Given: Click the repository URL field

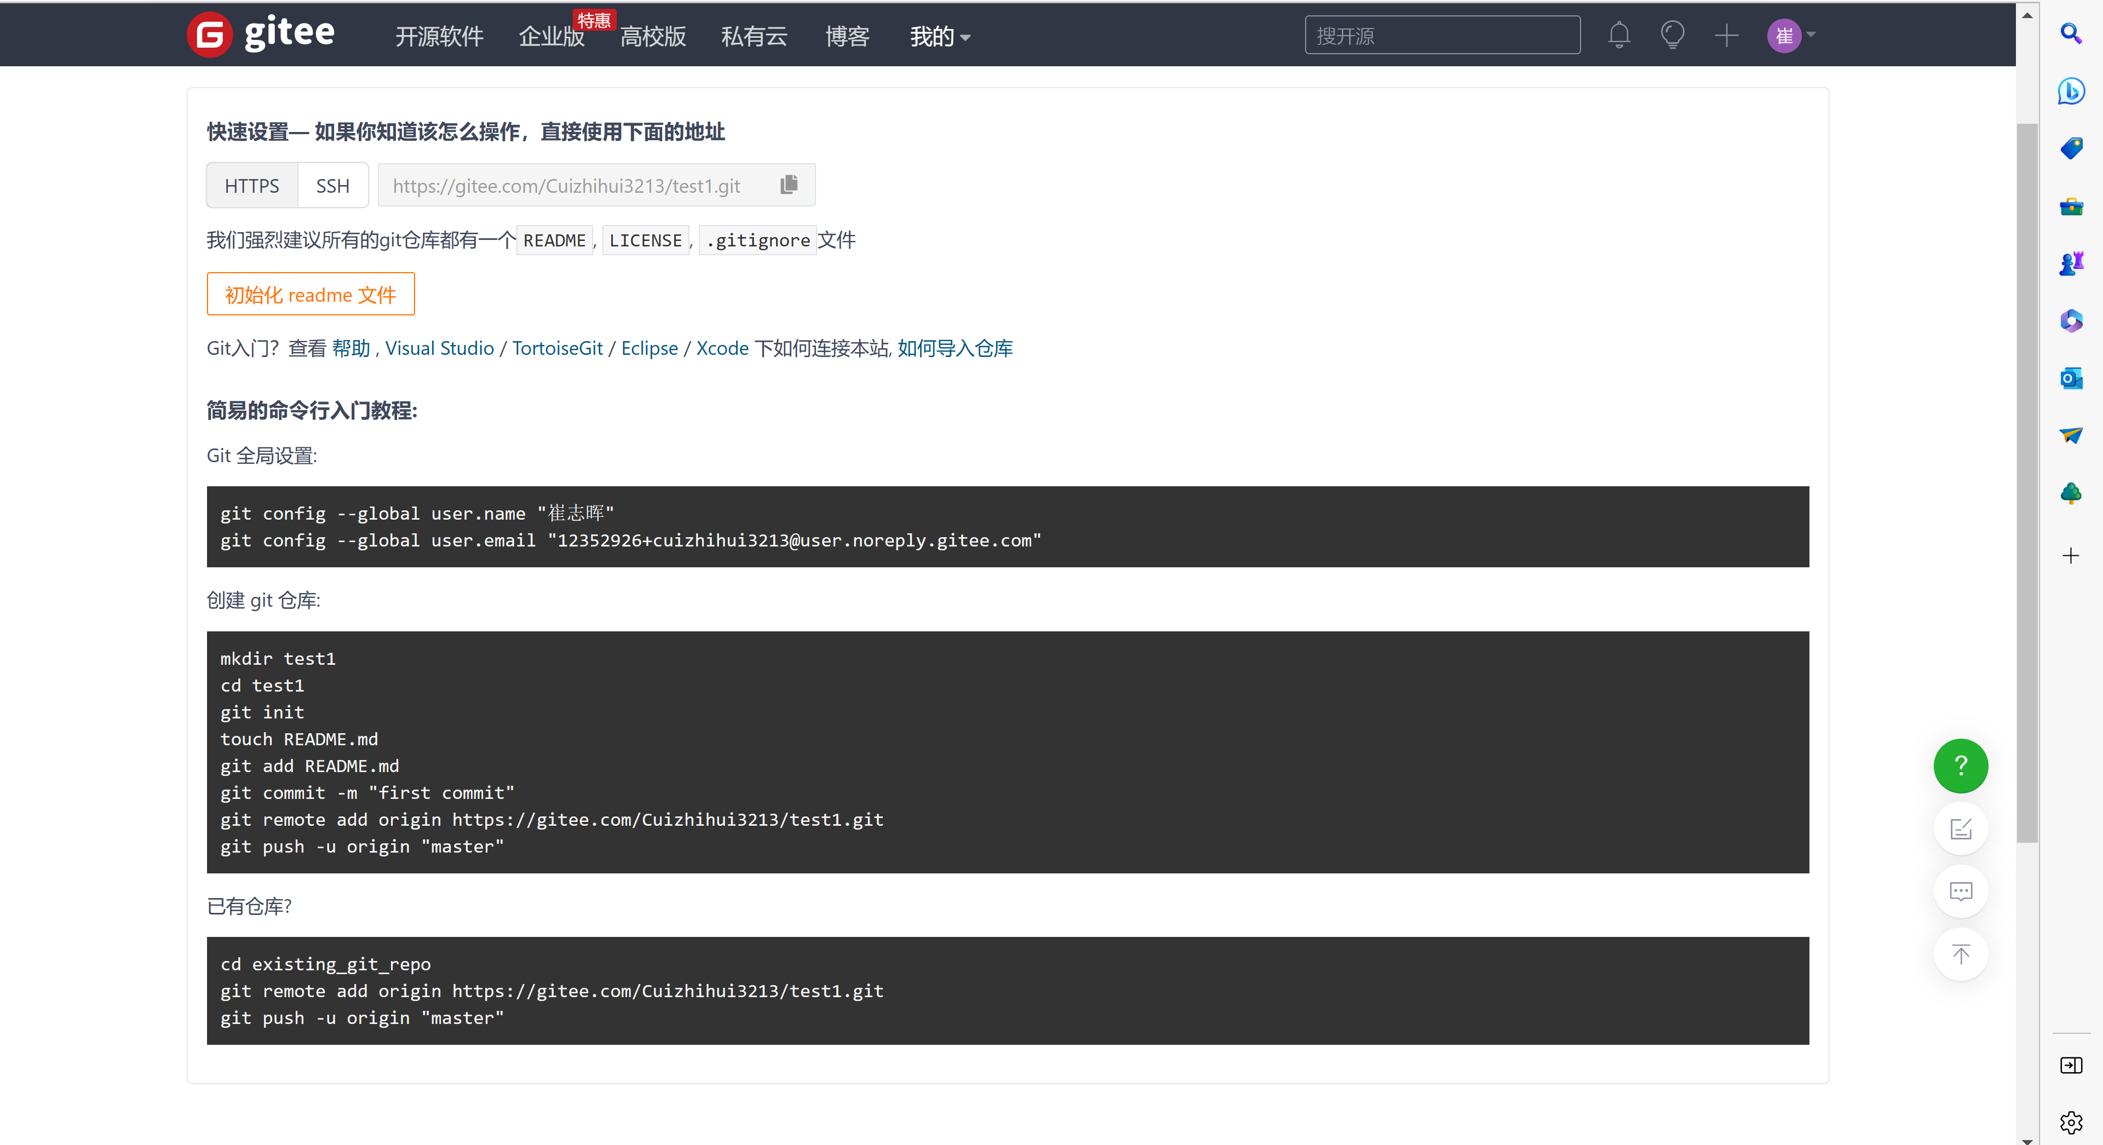Looking at the screenshot, I should tap(596, 185).
